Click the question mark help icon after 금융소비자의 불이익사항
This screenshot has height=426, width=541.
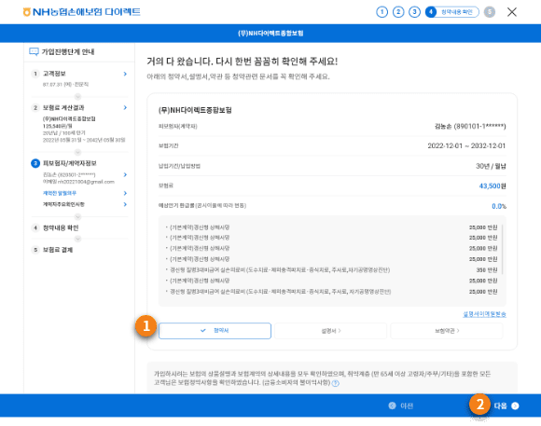336,383
